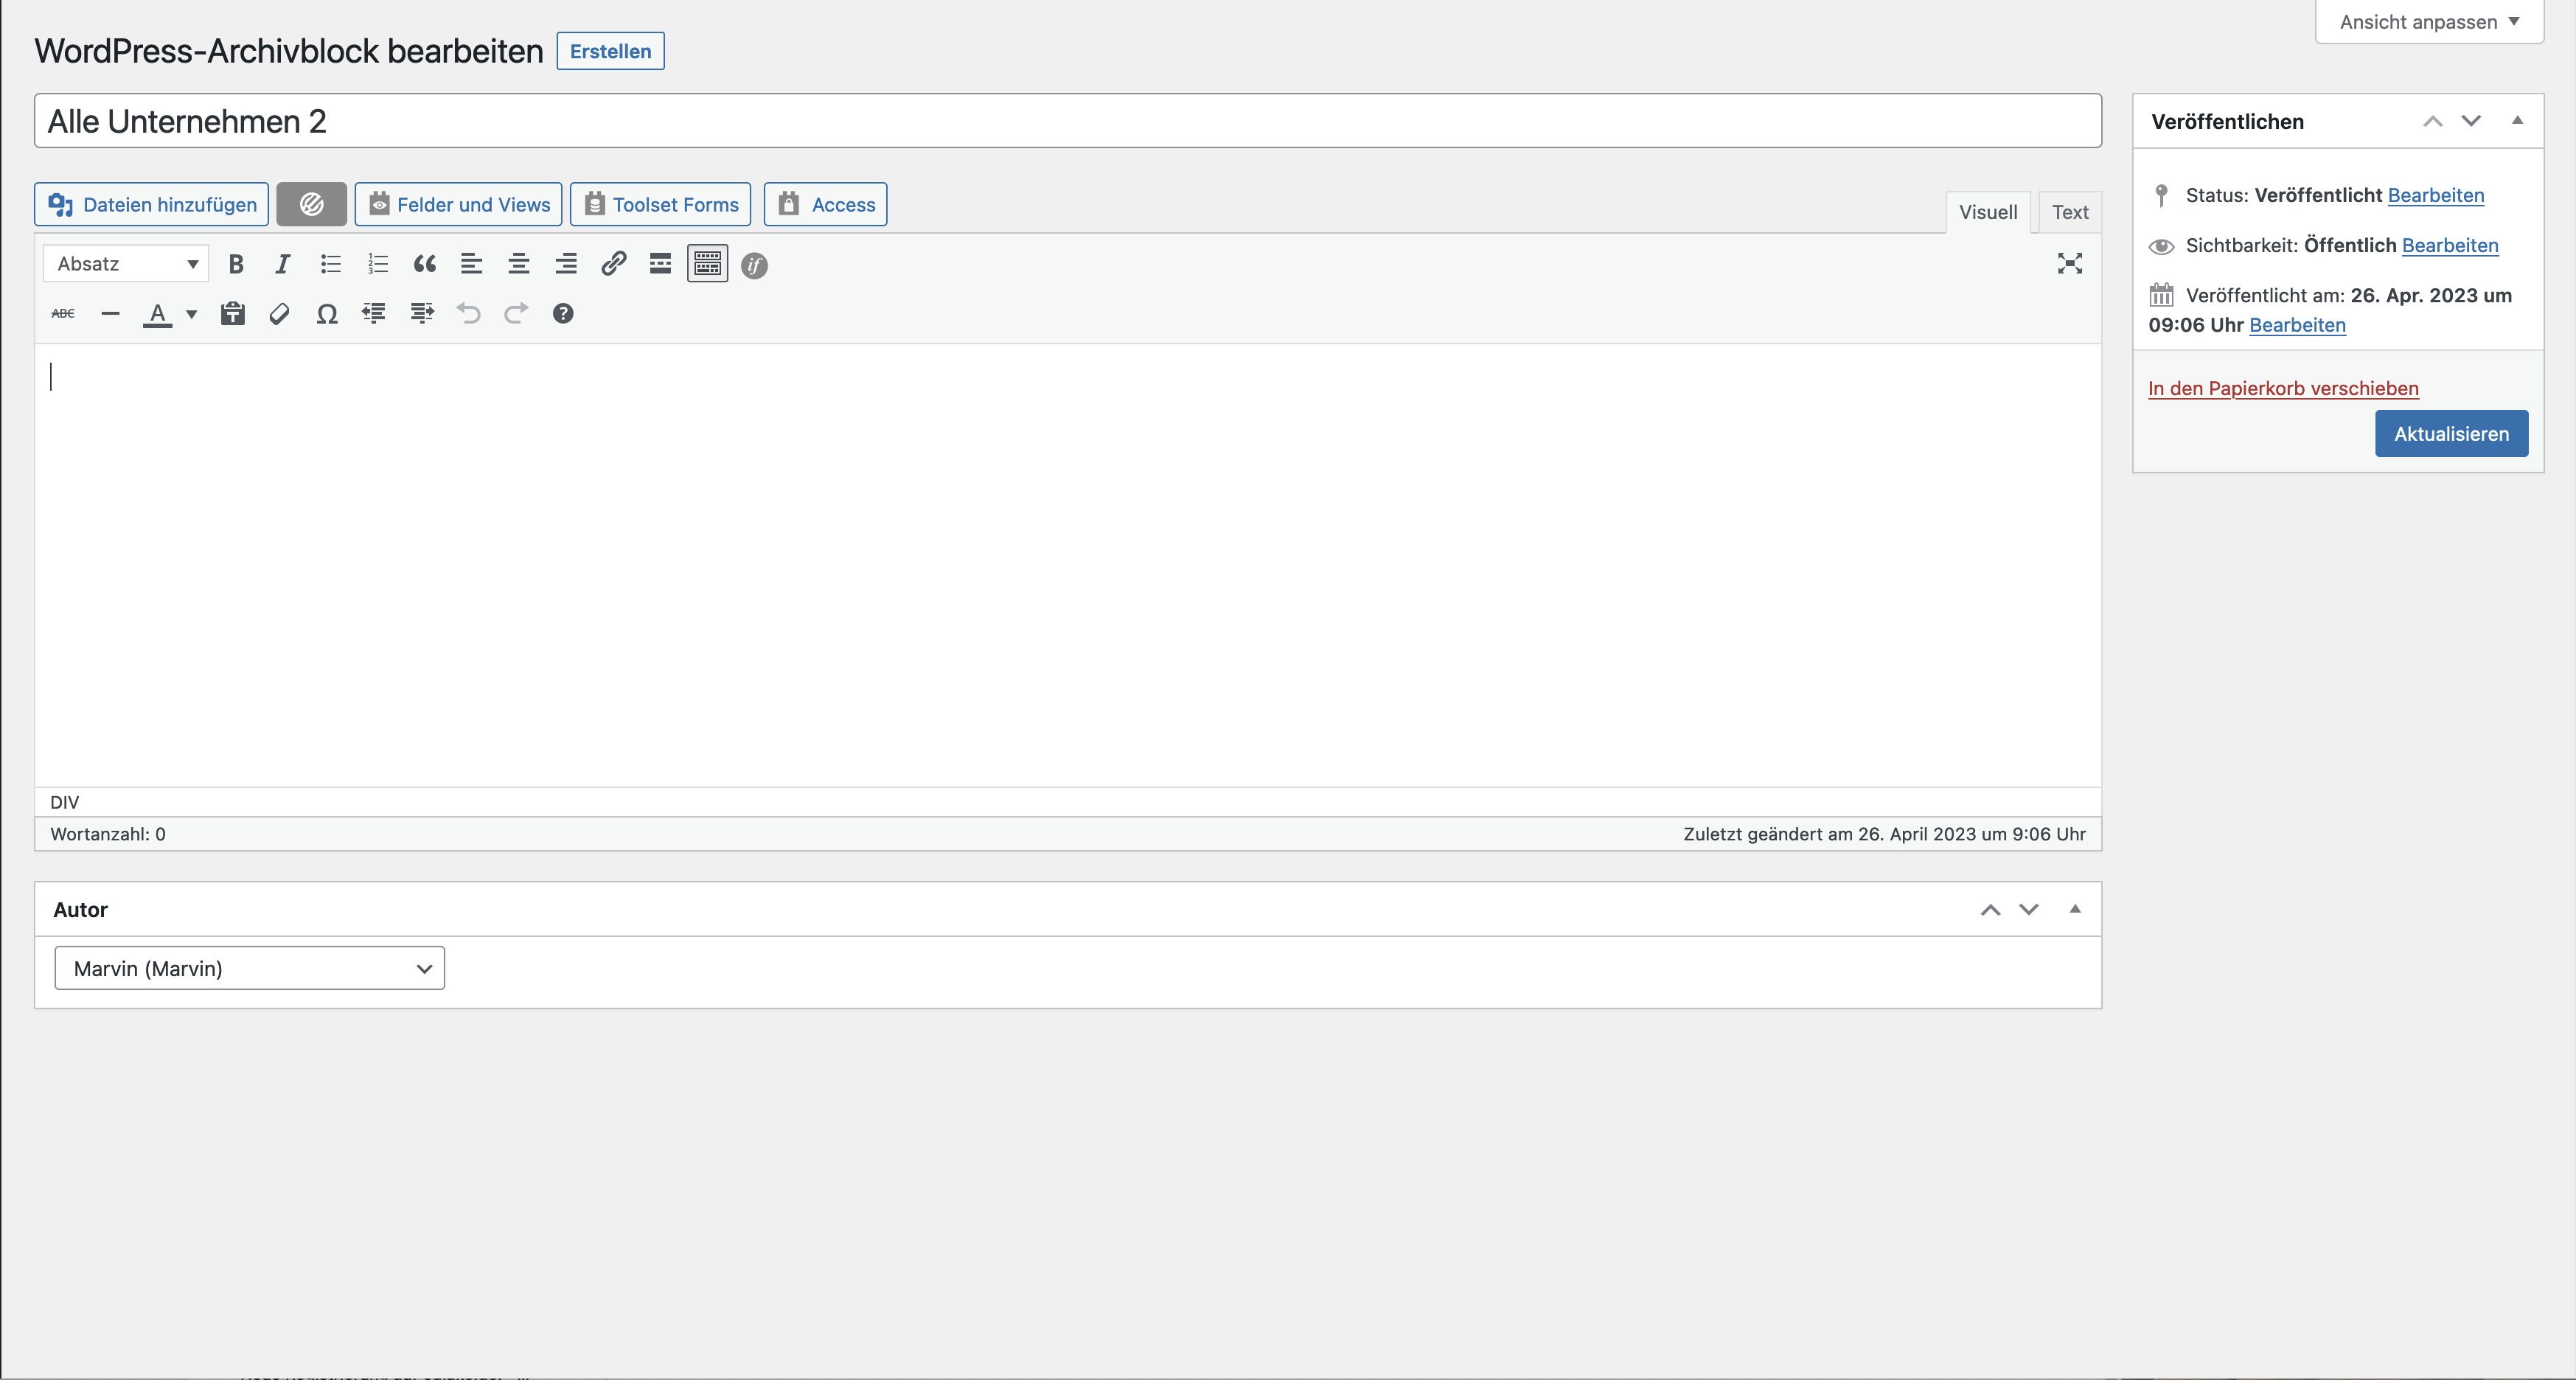2576x1380 pixels.
Task: Open the text color picker arrow
Action: click(x=192, y=314)
